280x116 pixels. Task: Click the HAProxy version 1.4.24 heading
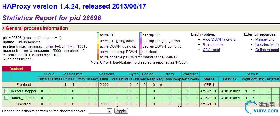click(x=74, y=6)
